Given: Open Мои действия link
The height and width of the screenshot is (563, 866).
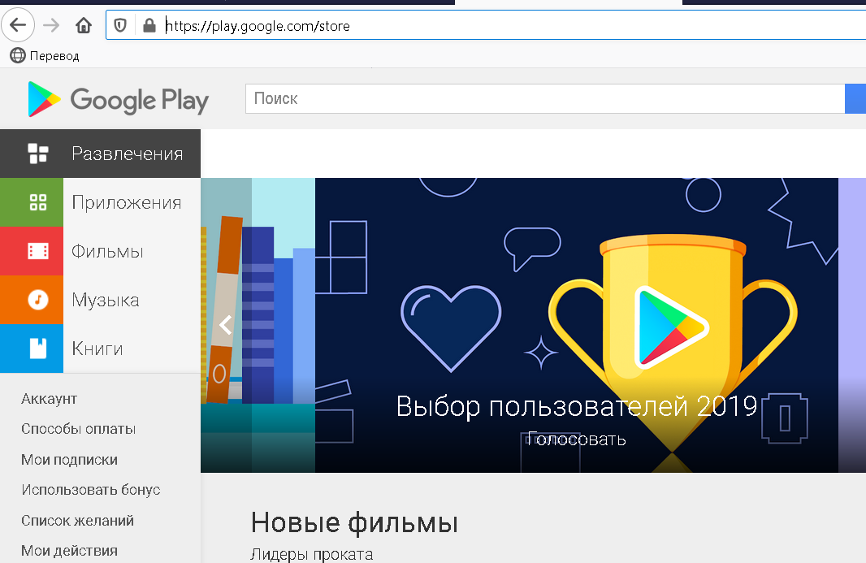Looking at the screenshot, I should 69,551.
